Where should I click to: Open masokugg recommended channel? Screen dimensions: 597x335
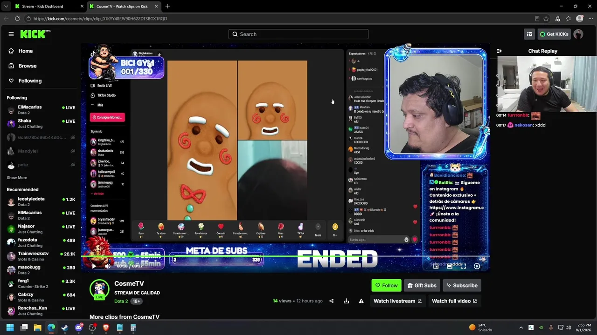pos(41,270)
